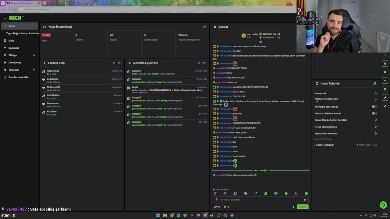Open the browser tab search dropdown
Viewport: 390px width, 219px height.
3,3
